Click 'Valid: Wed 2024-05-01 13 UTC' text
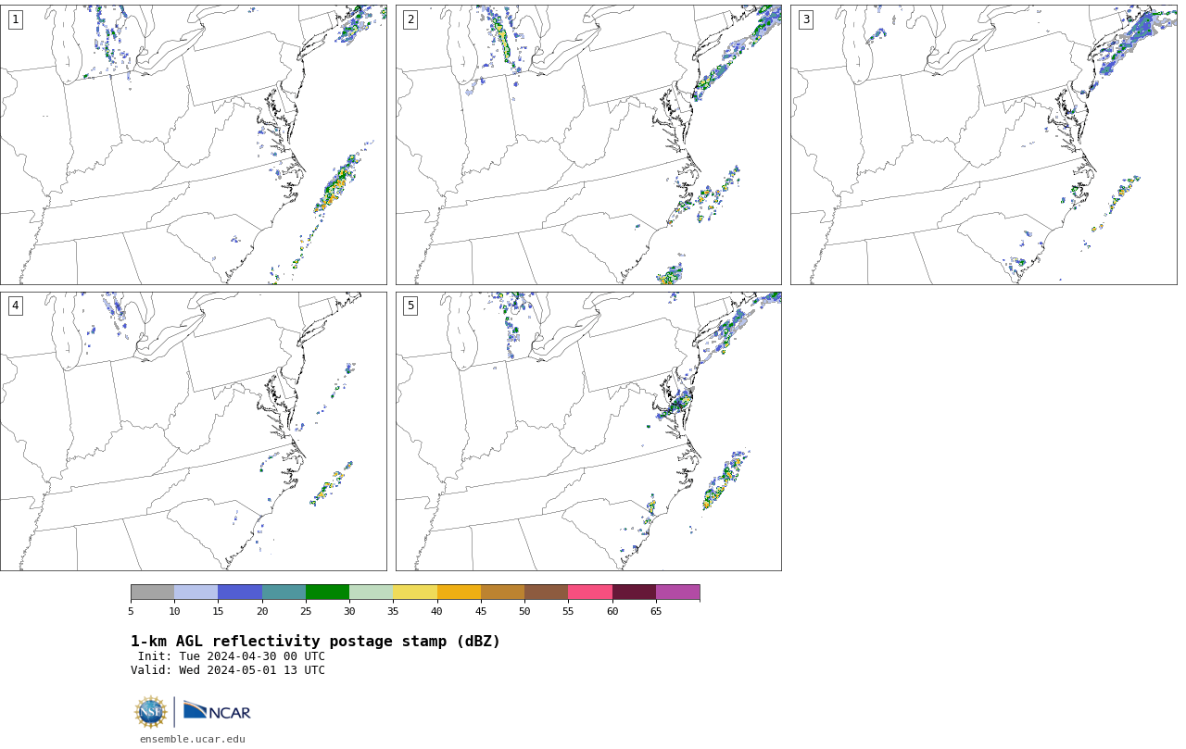 228,670
